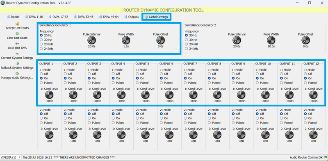The image size is (328, 161).
Task: Set Output 1 generator 1 mode to Off
Action: pos(41,74)
